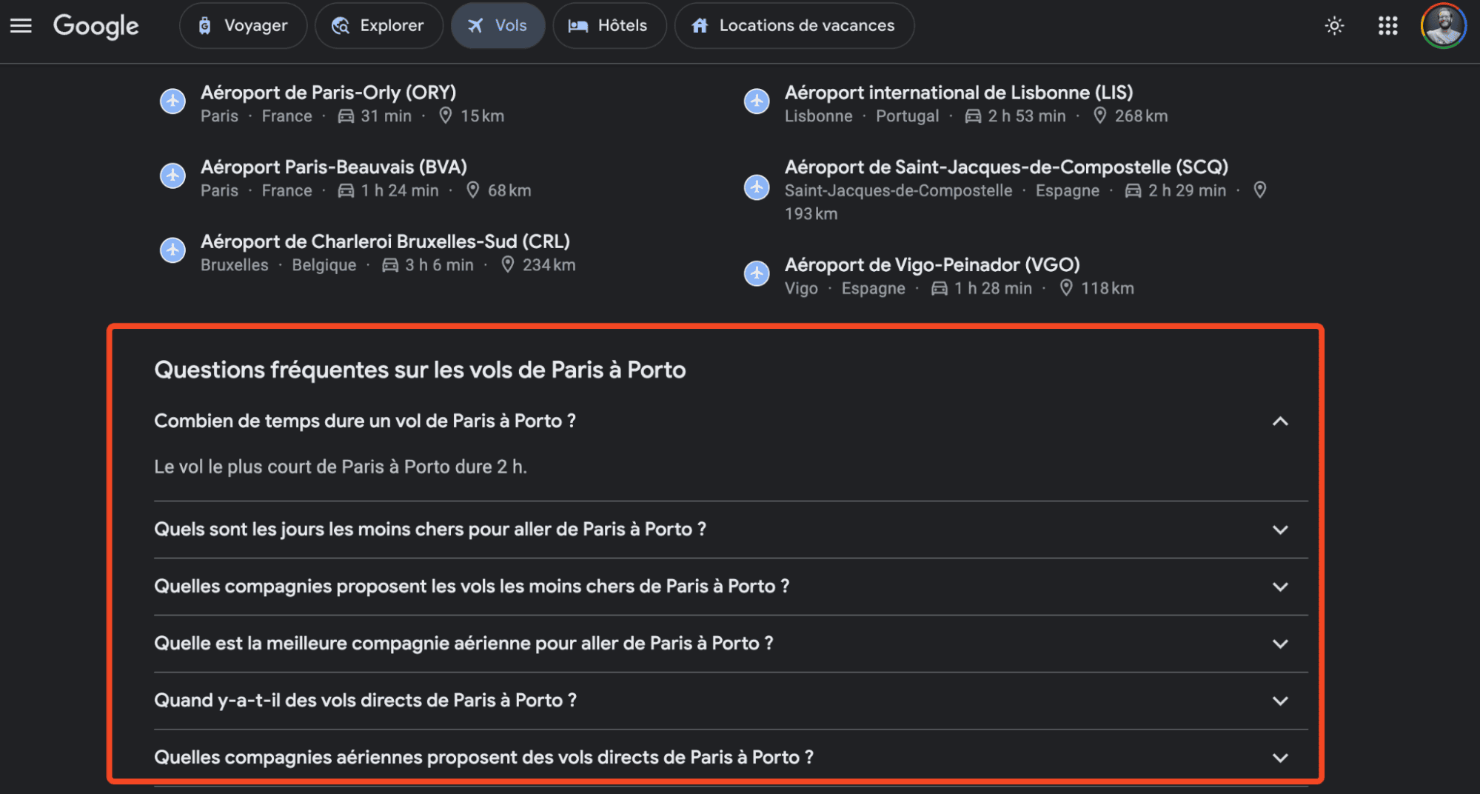The image size is (1480, 794).
Task: Toggle the brightness theme icon
Action: point(1334,26)
